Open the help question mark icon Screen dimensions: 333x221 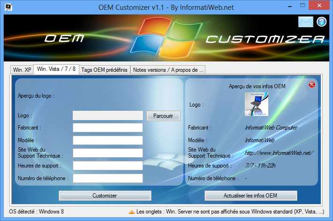pyautogui.click(x=322, y=22)
